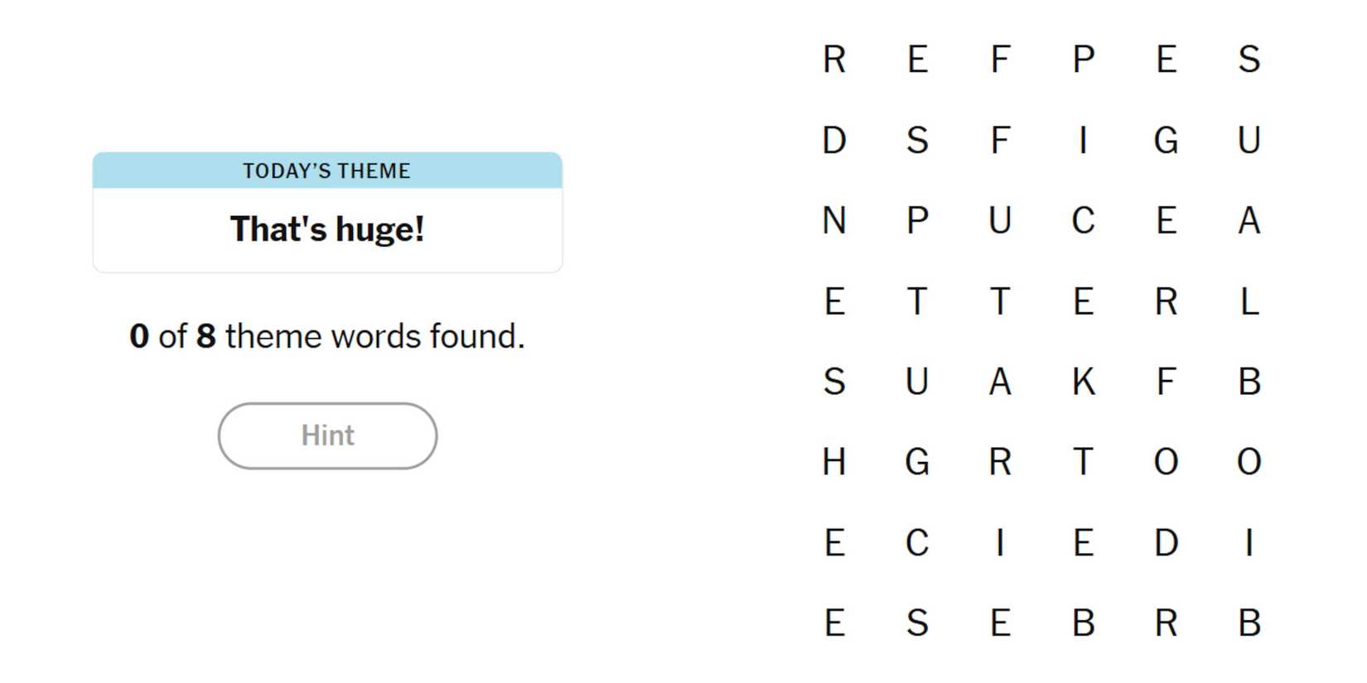Click the Today's Theme header
The height and width of the screenshot is (683, 1367).
click(327, 171)
